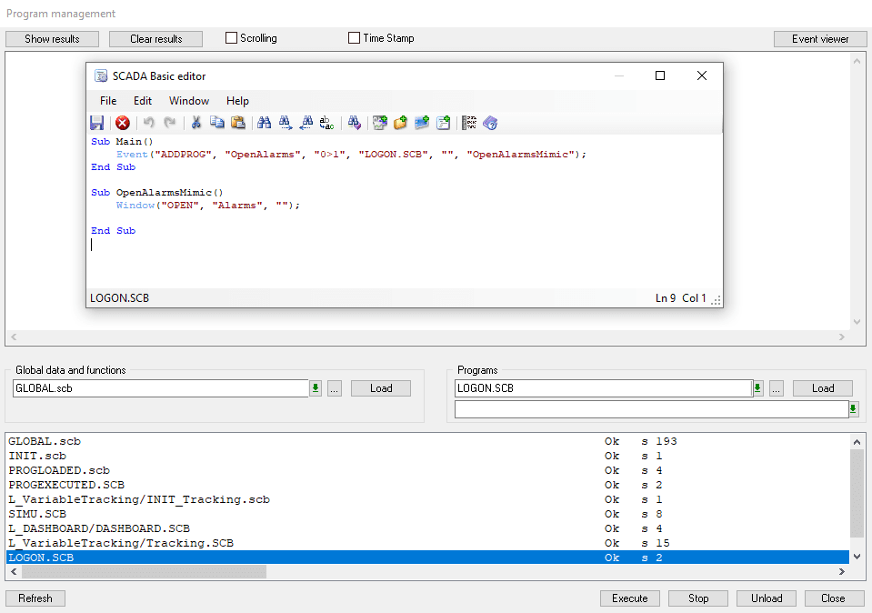Screen dimensions: 872x613
Task: Expand the GLOBAL.scb dropdown arrow
Action: point(316,388)
